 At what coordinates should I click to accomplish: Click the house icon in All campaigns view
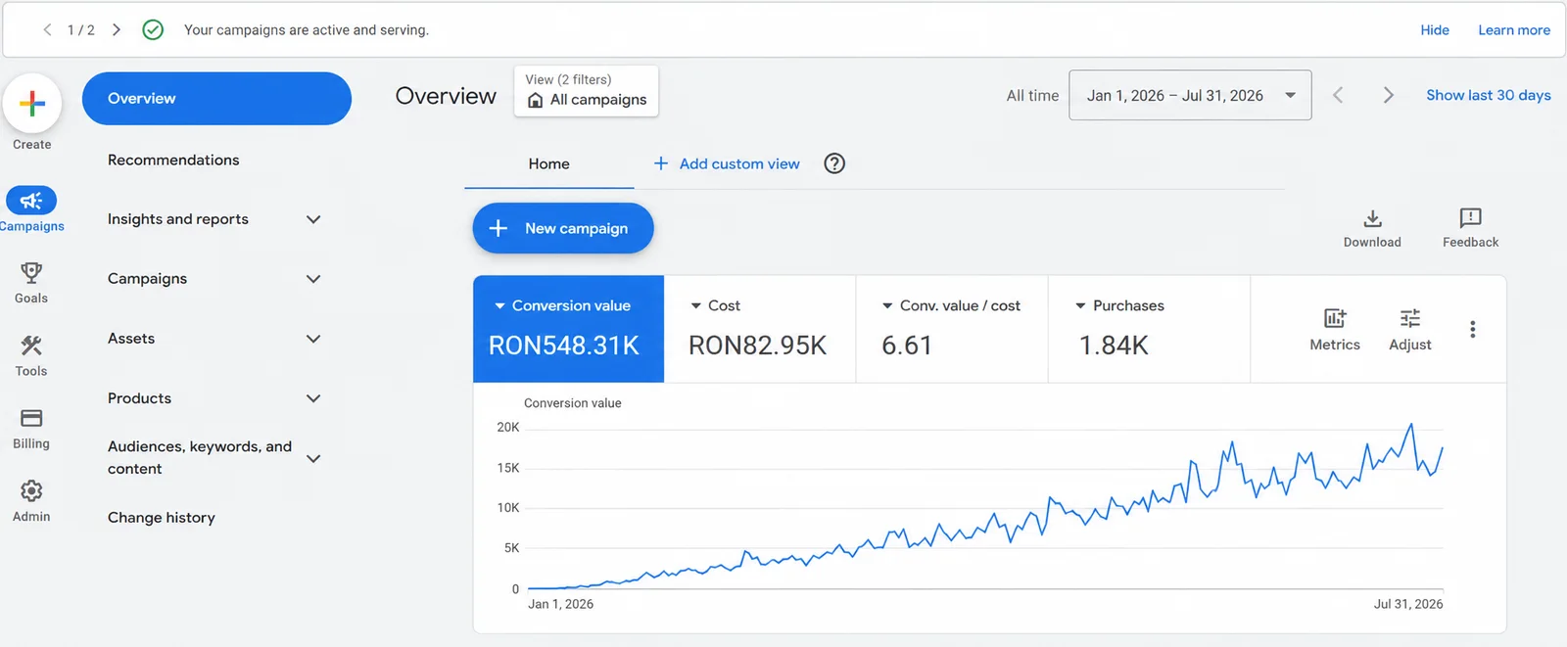(x=536, y=100)
